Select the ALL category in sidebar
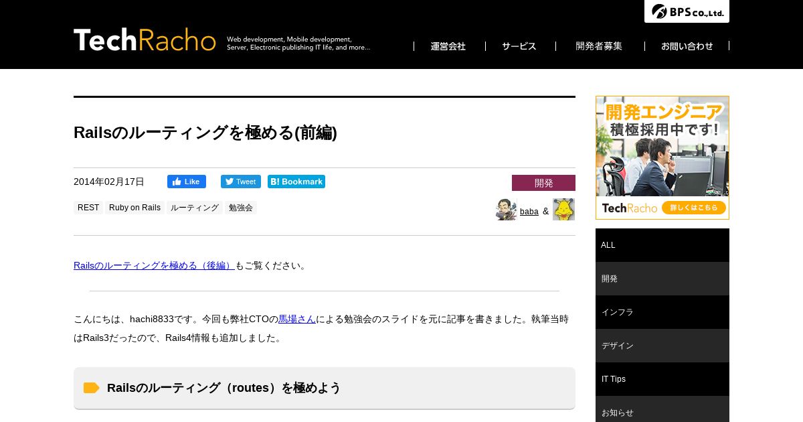Screen dimensions: 803x422 [x=662, y=245]
